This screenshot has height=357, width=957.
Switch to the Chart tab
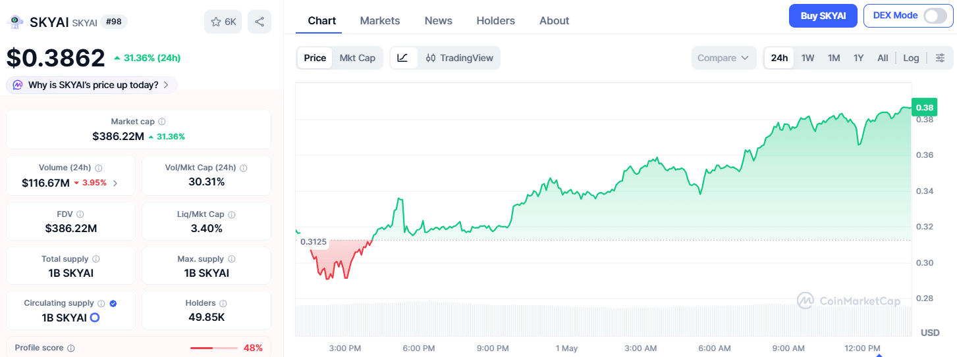pyautogui.click(x=322, y=20)
